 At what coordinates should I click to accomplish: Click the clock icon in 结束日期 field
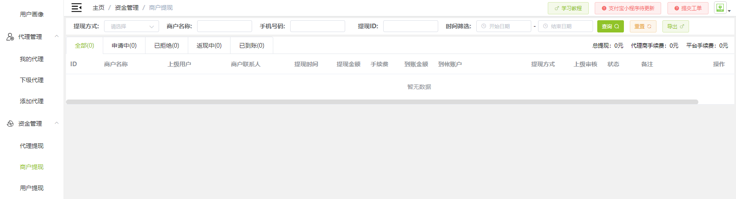[545, 26]
